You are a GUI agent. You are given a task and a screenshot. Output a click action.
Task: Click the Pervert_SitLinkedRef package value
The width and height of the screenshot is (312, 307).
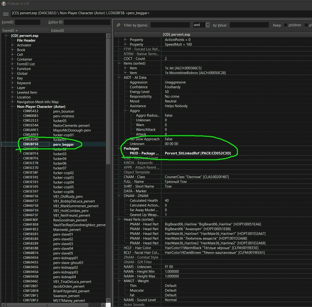coord(198,153)
